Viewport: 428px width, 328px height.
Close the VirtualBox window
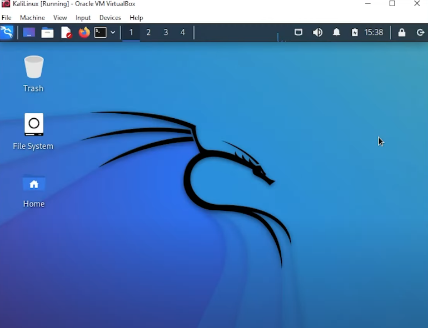pos(417,3)
